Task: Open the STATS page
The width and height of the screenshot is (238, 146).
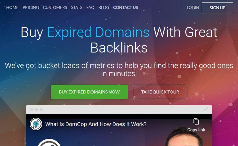Action: pos(77,7)
